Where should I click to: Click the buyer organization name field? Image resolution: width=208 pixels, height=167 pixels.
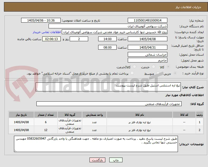click(108, 26)
